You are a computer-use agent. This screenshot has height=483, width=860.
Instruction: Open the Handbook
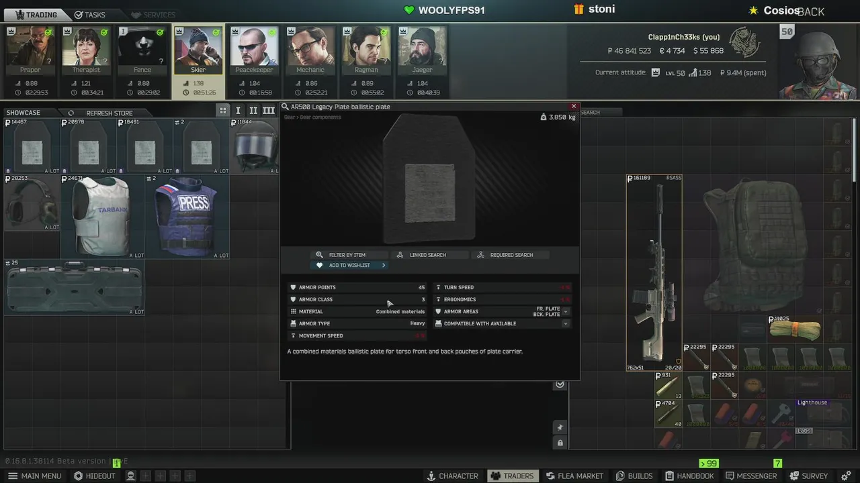pos(689,476)
